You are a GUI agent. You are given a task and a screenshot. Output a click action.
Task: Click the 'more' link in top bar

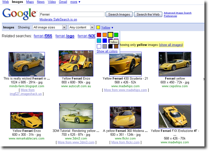point(74,2)
